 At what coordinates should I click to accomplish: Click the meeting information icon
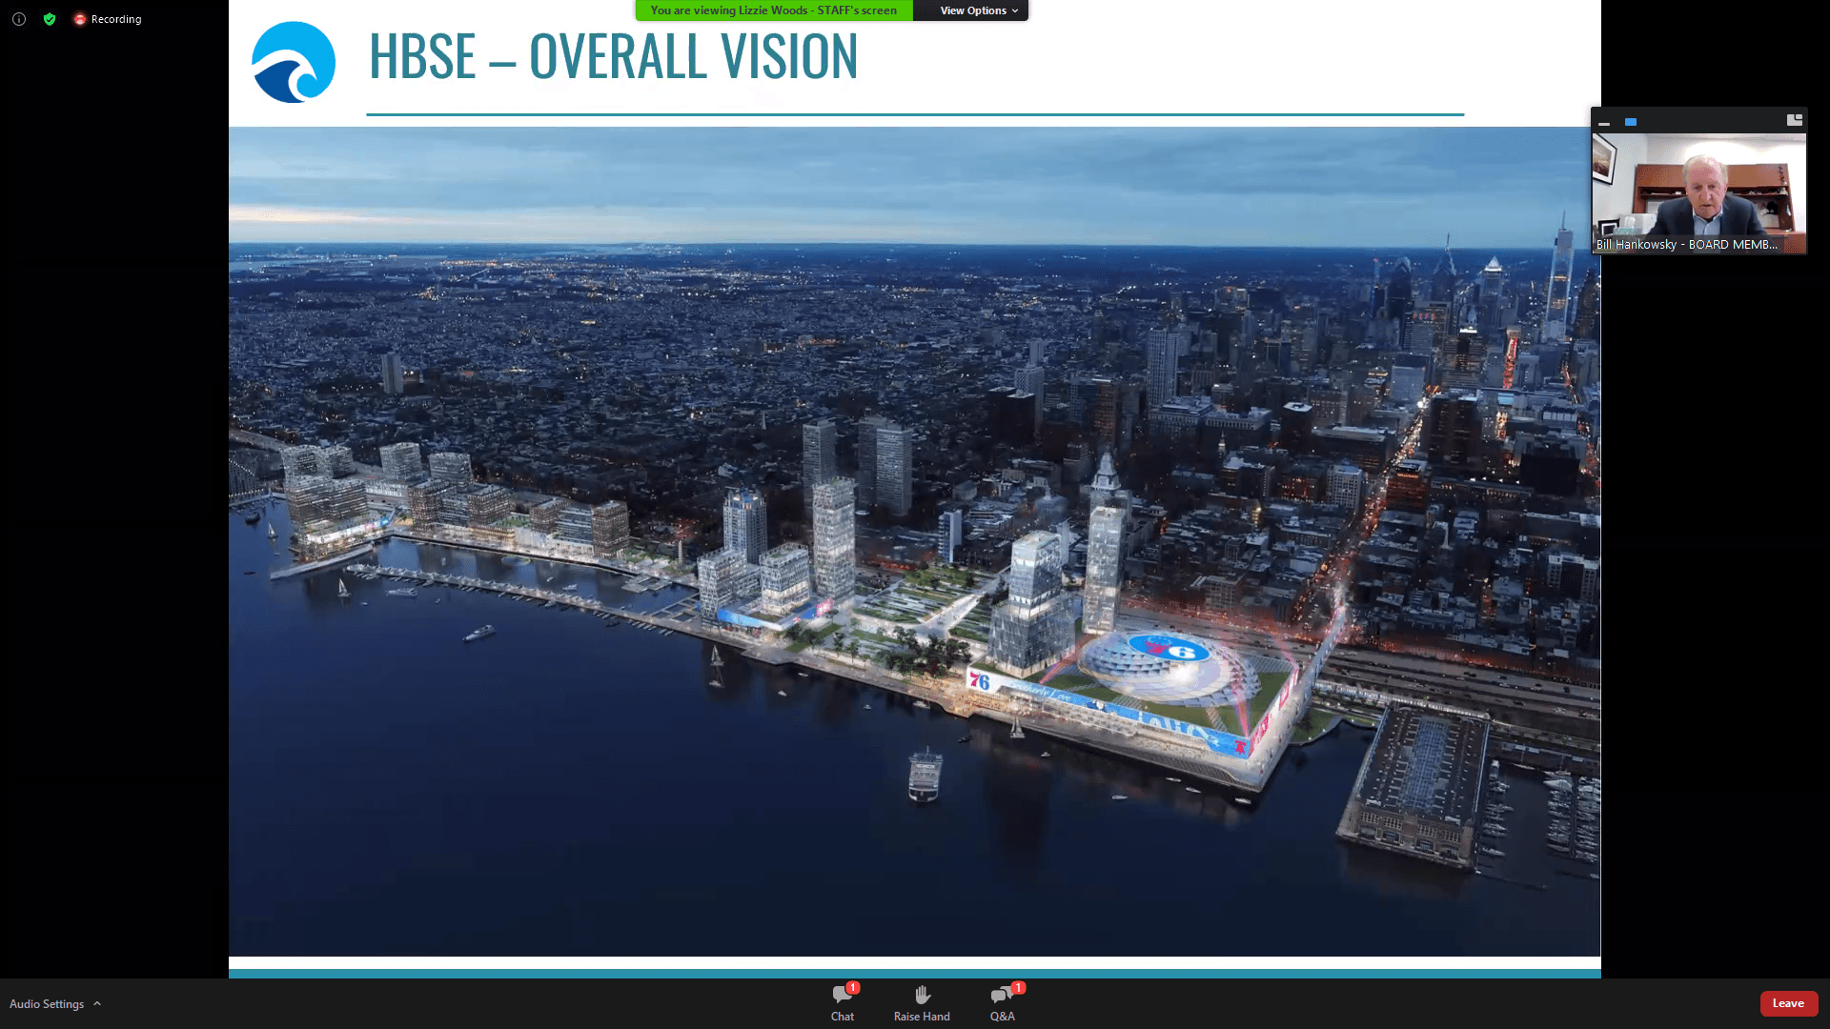19,19
